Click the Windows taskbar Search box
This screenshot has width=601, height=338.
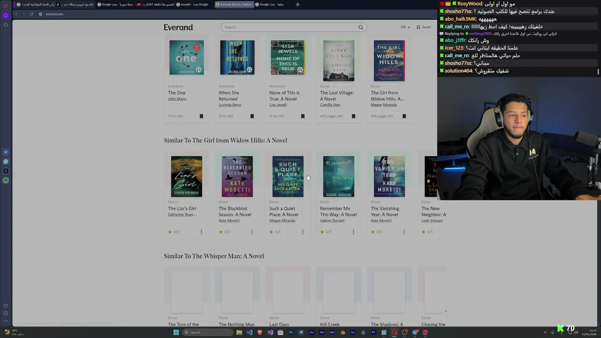click(207, 332)
